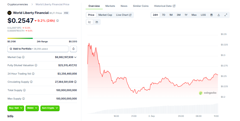Switch to candlestick chart icon
The width and height of the screenshot is (240, 121).
pyautogui.click(x=97, y=22)
